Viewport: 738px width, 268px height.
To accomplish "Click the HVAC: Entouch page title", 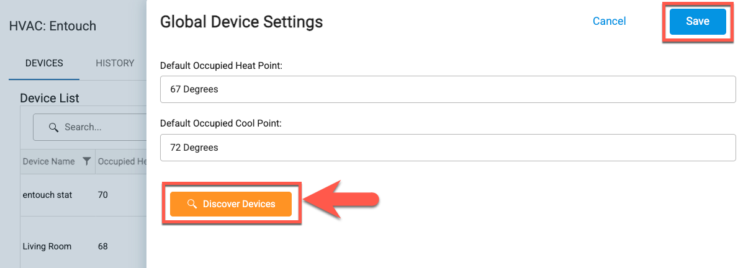I will click(53, 26).
